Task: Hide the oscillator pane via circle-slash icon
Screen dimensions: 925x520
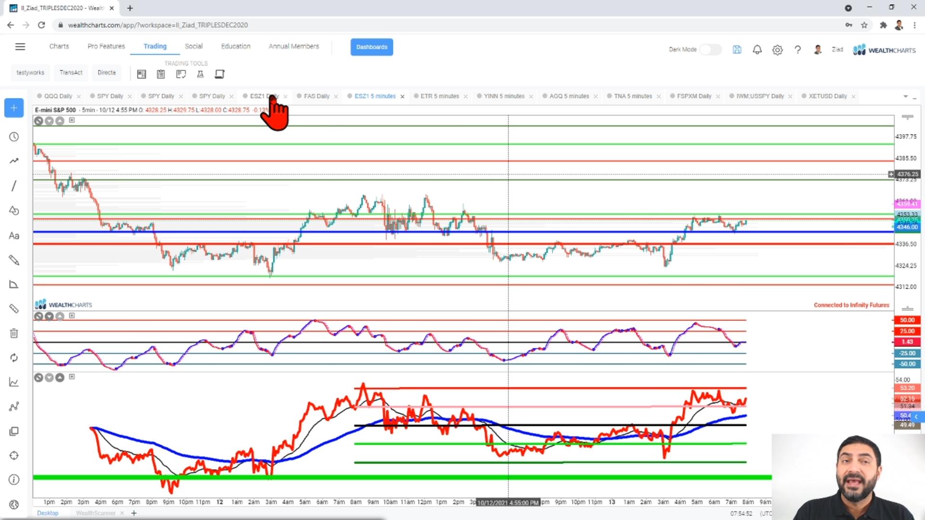Action: coord(39,316)
